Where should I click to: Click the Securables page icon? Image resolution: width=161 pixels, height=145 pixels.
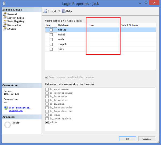(x=5, y=25)
